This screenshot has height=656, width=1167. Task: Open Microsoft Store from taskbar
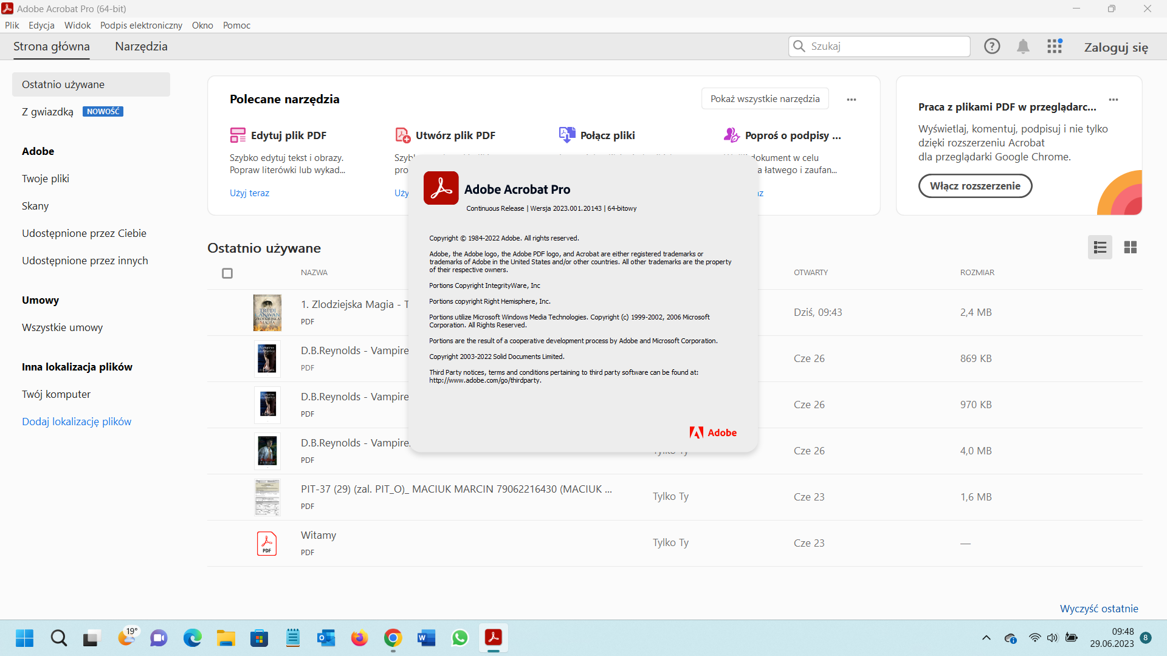tap(260, 638)
